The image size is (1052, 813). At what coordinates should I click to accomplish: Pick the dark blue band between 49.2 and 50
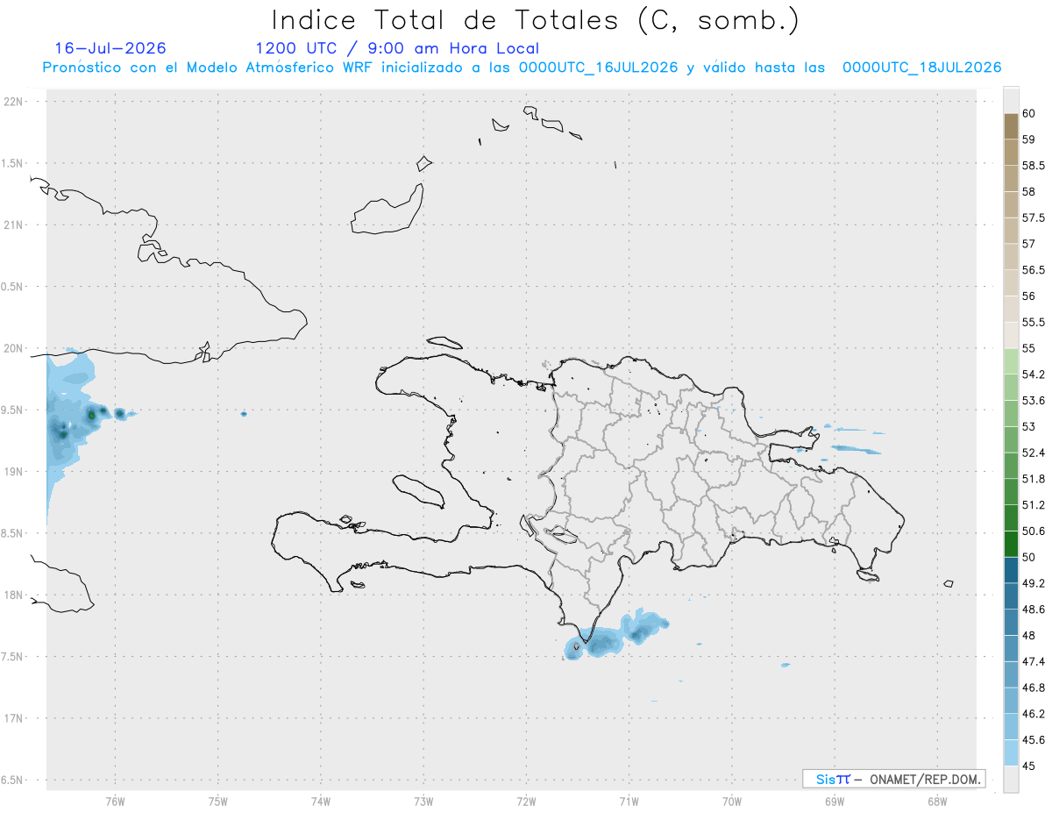click(x=1011, y=570)
